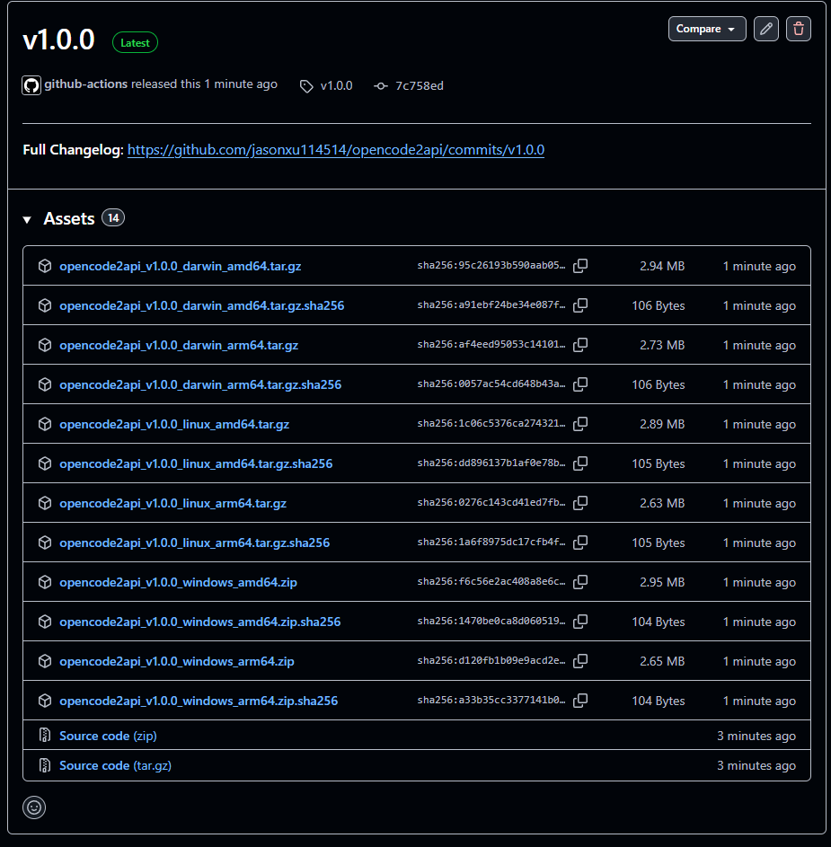This screenshot has width=831, height=847.
Task: Copy sha256 for windows_amd64.zip.sha256
Action: [x=580, y=622]
